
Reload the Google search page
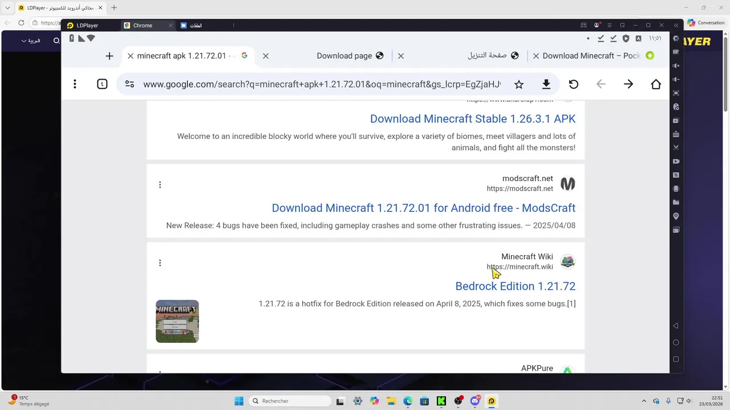click(574, 84)
